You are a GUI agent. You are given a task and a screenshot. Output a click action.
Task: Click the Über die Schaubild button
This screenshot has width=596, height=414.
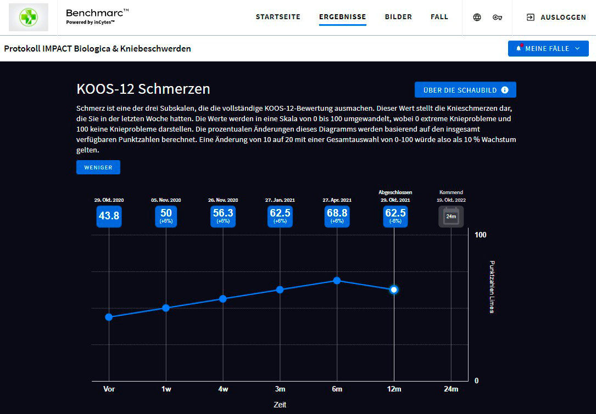(465, 90)
